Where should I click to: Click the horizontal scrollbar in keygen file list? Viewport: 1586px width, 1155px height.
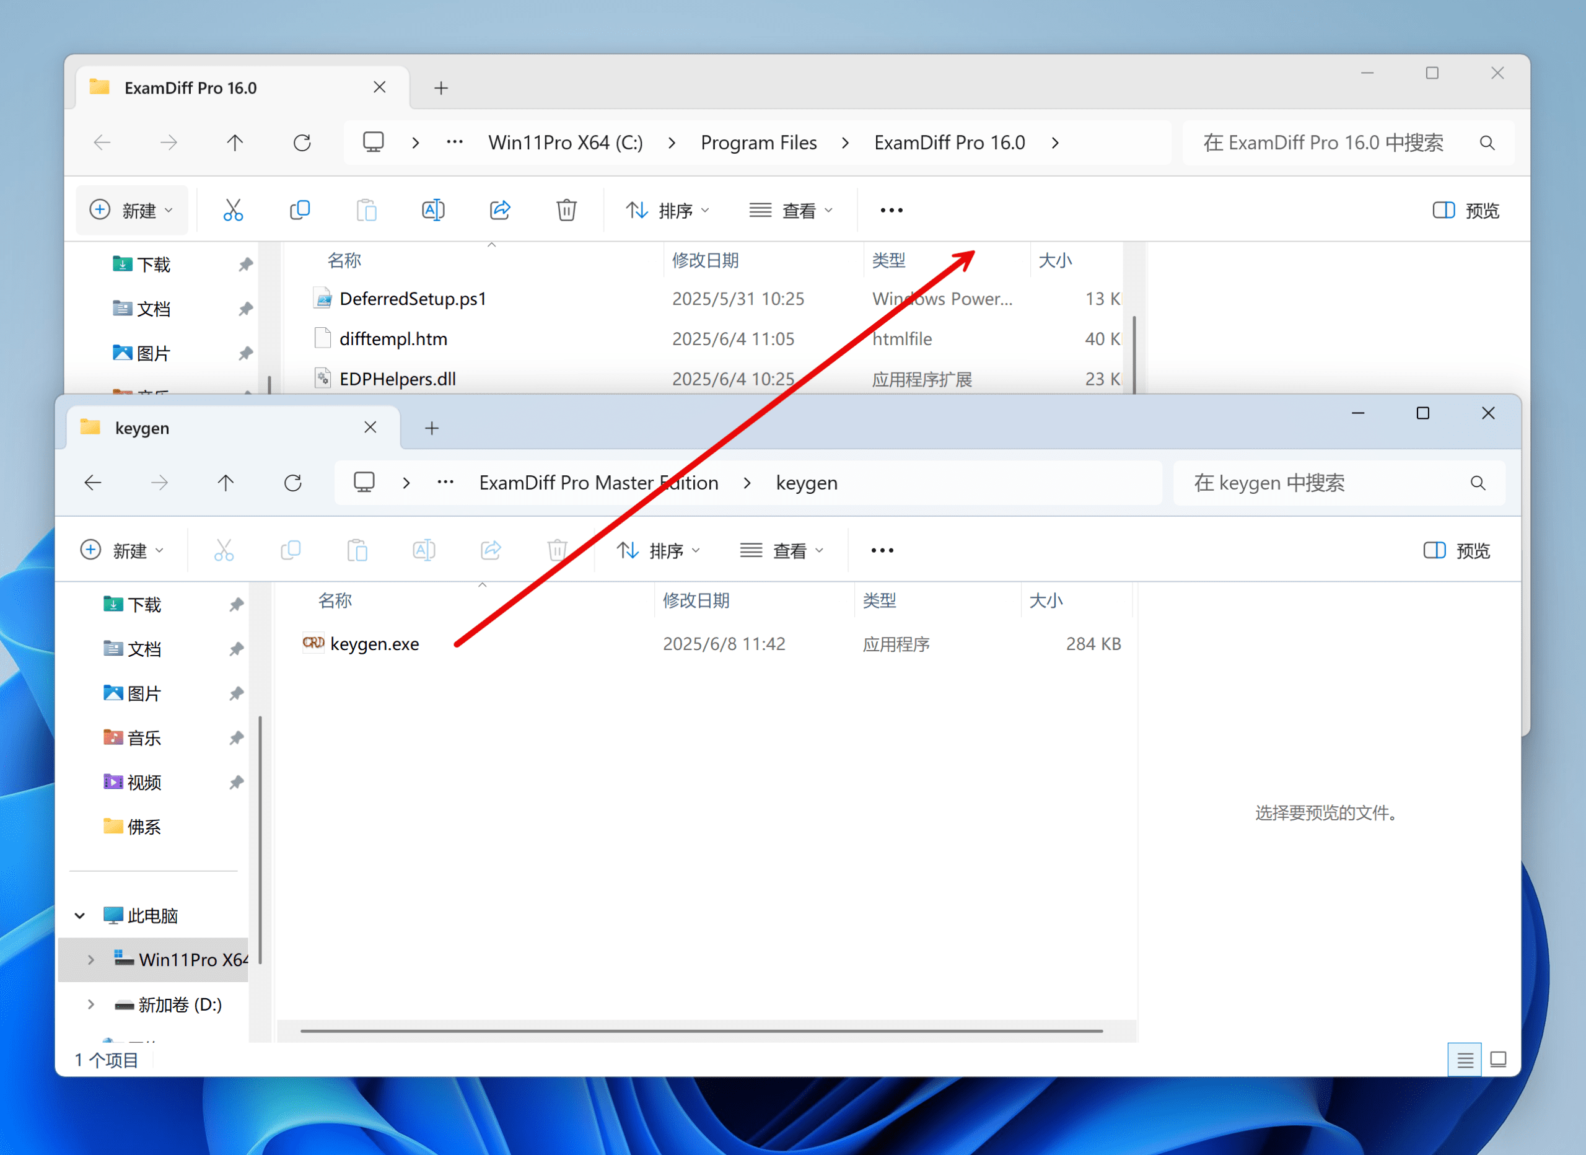[701, 1030]
